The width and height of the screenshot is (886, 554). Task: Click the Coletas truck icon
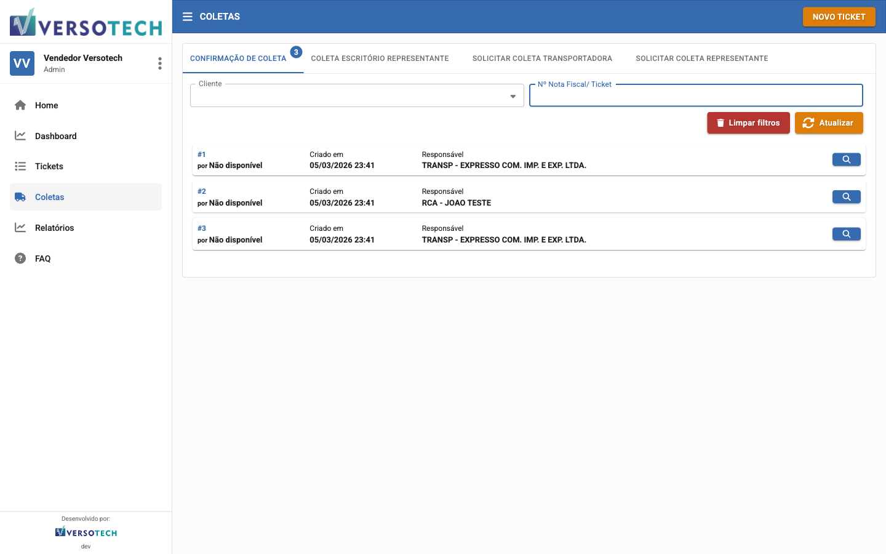(x=20, y=197)
